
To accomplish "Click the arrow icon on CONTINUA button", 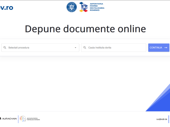I will pyautogui.click(x=166, y=48).
